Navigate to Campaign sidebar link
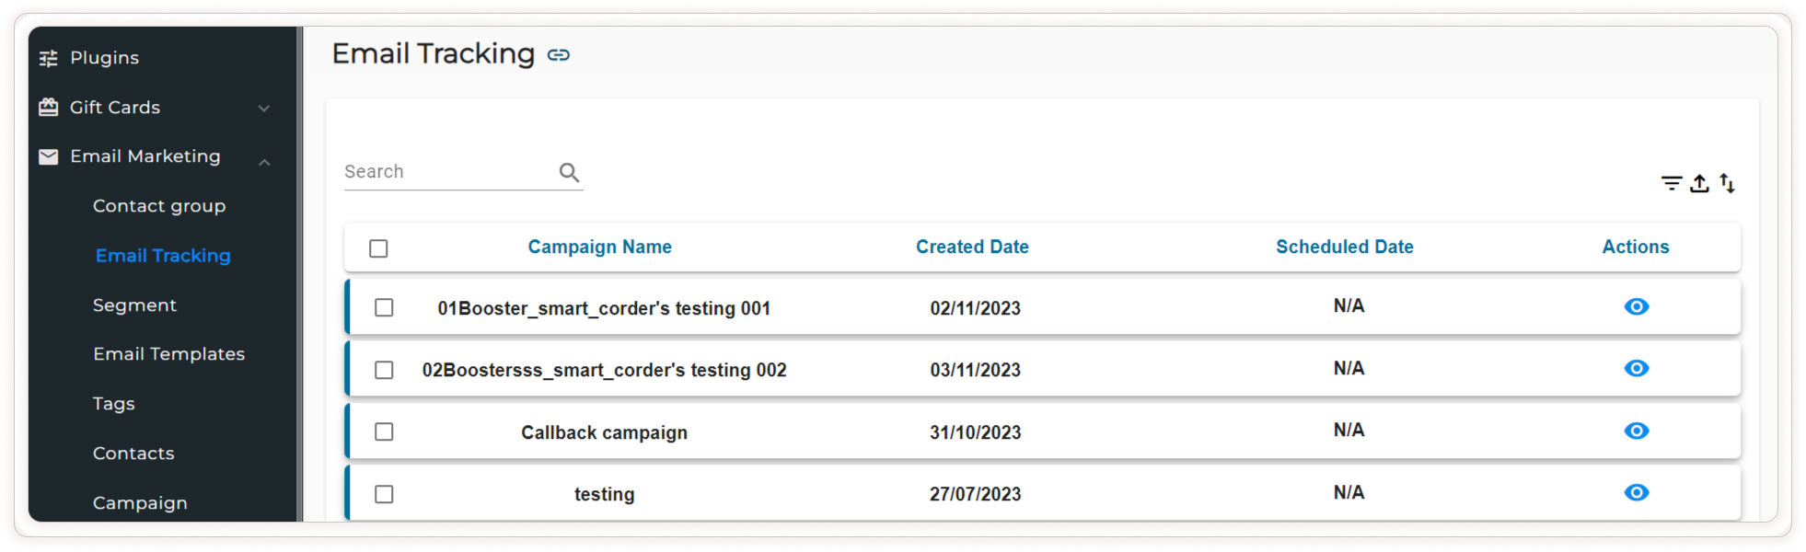The image size is (1806, 552). pos(140,503)
